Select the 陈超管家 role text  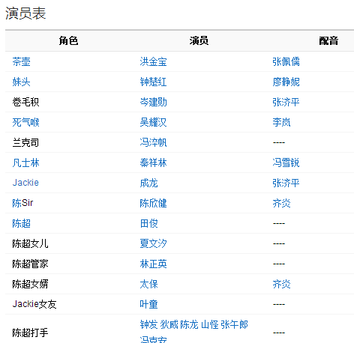[30, 264]
